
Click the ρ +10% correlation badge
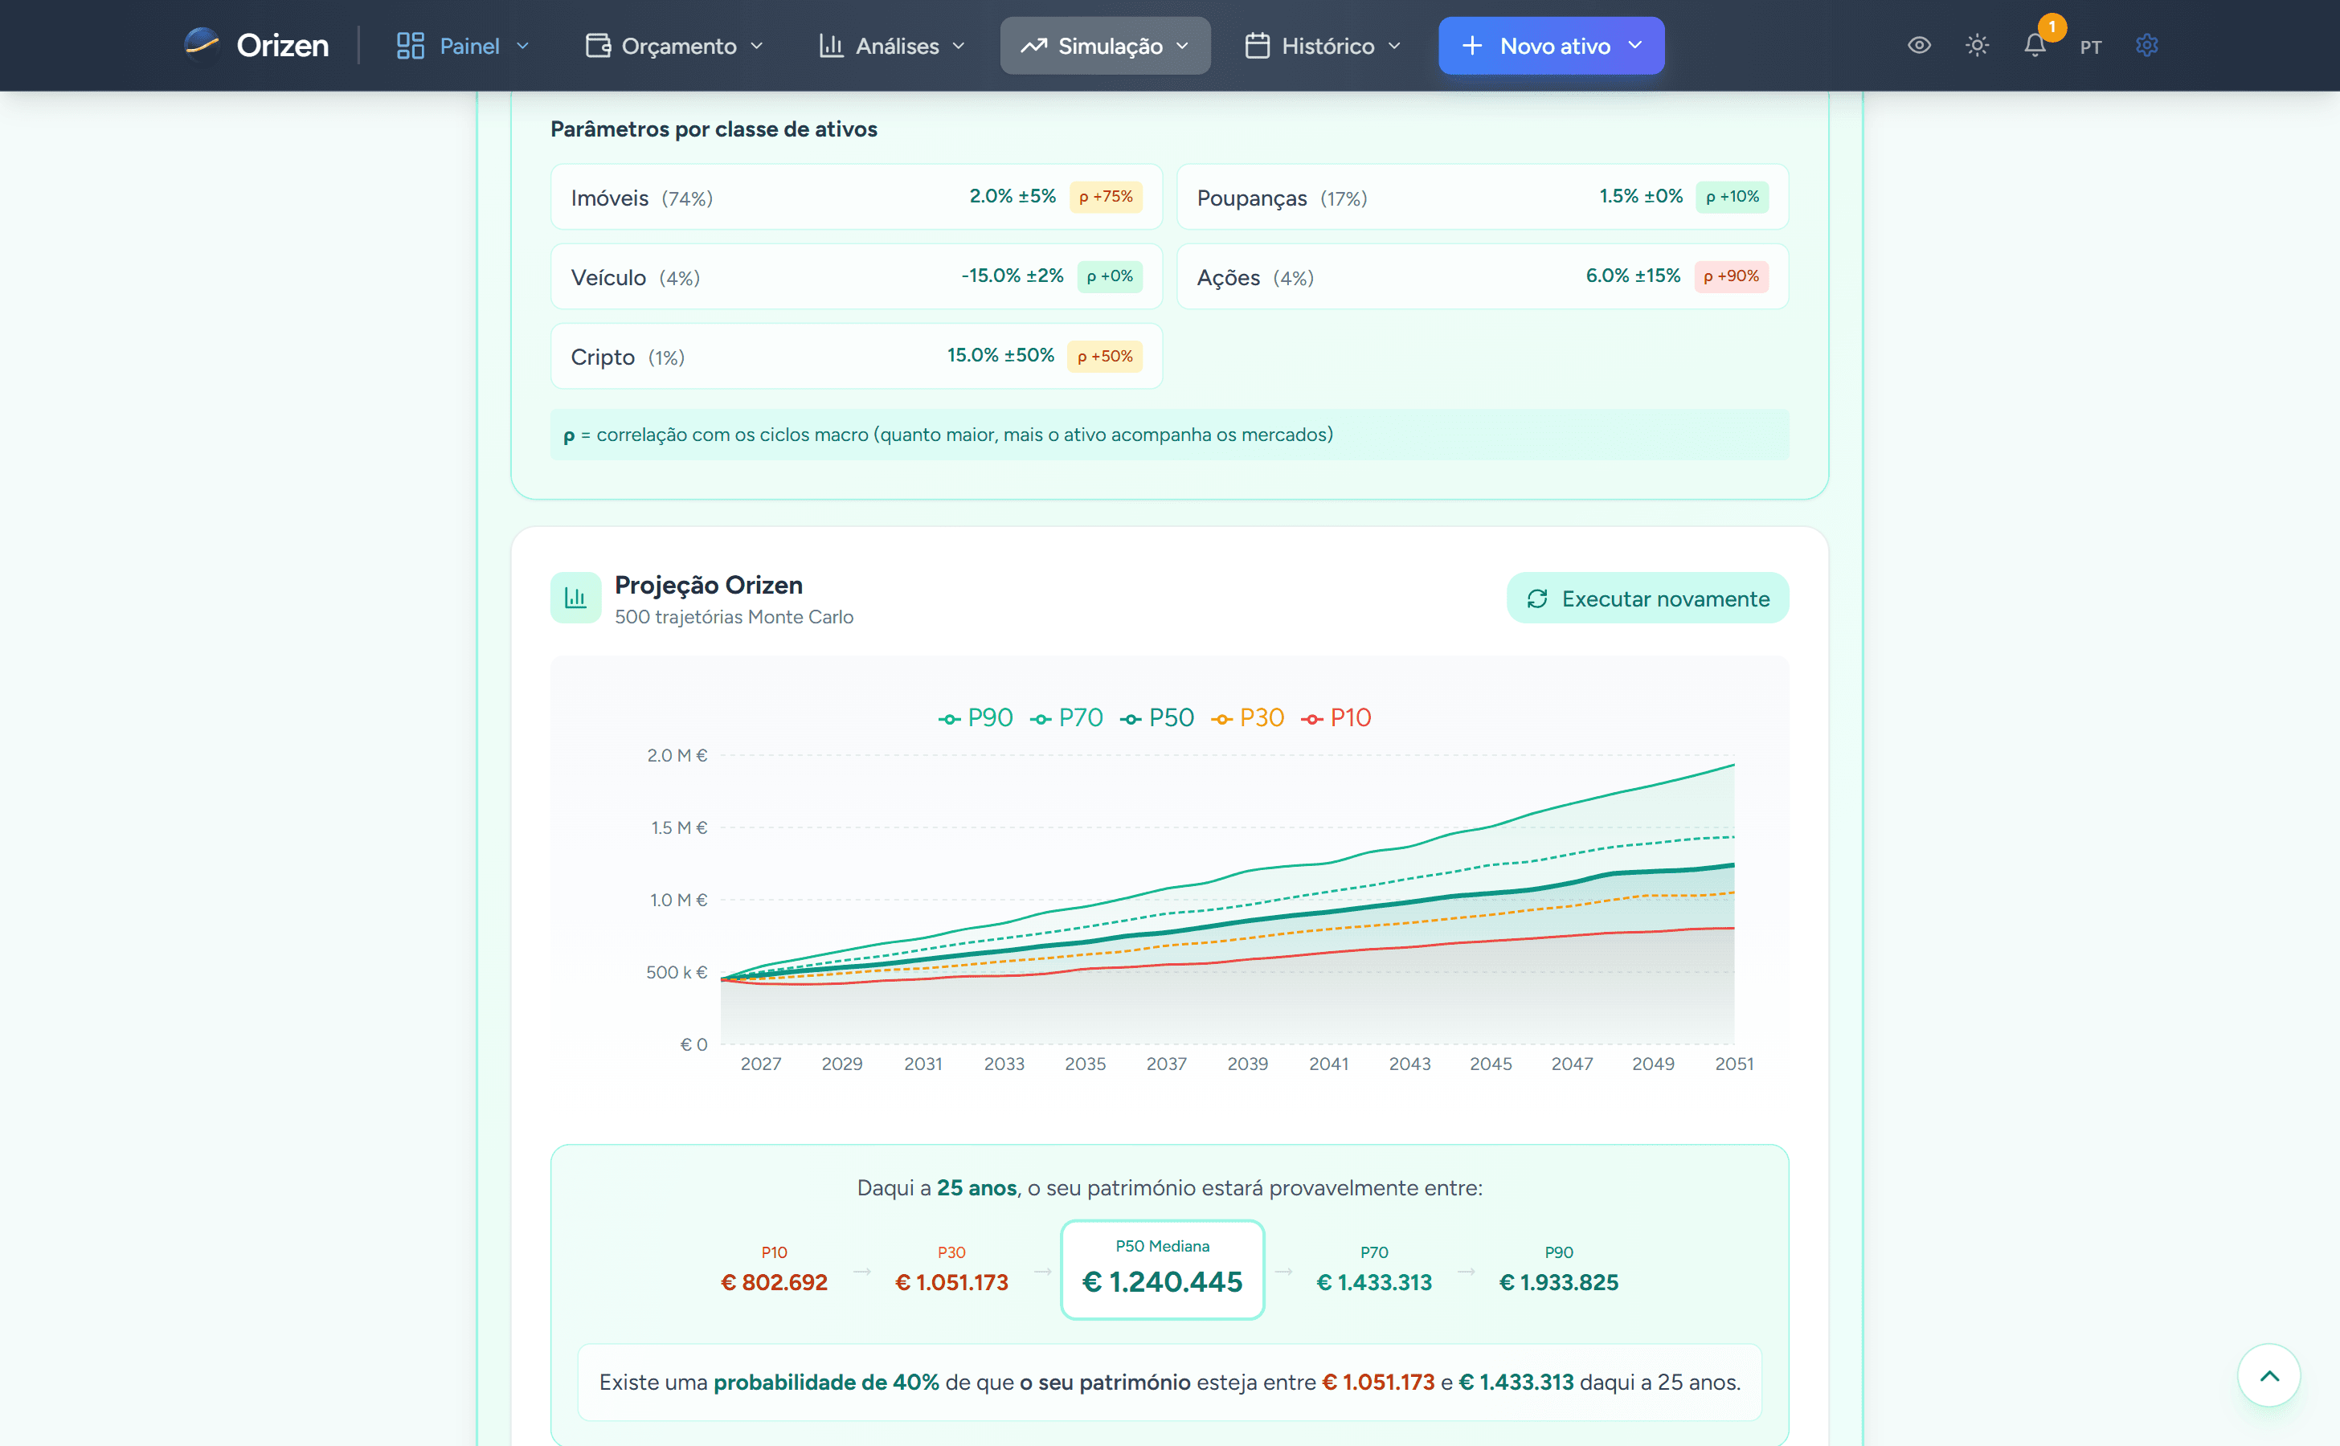pos(1732,197)
